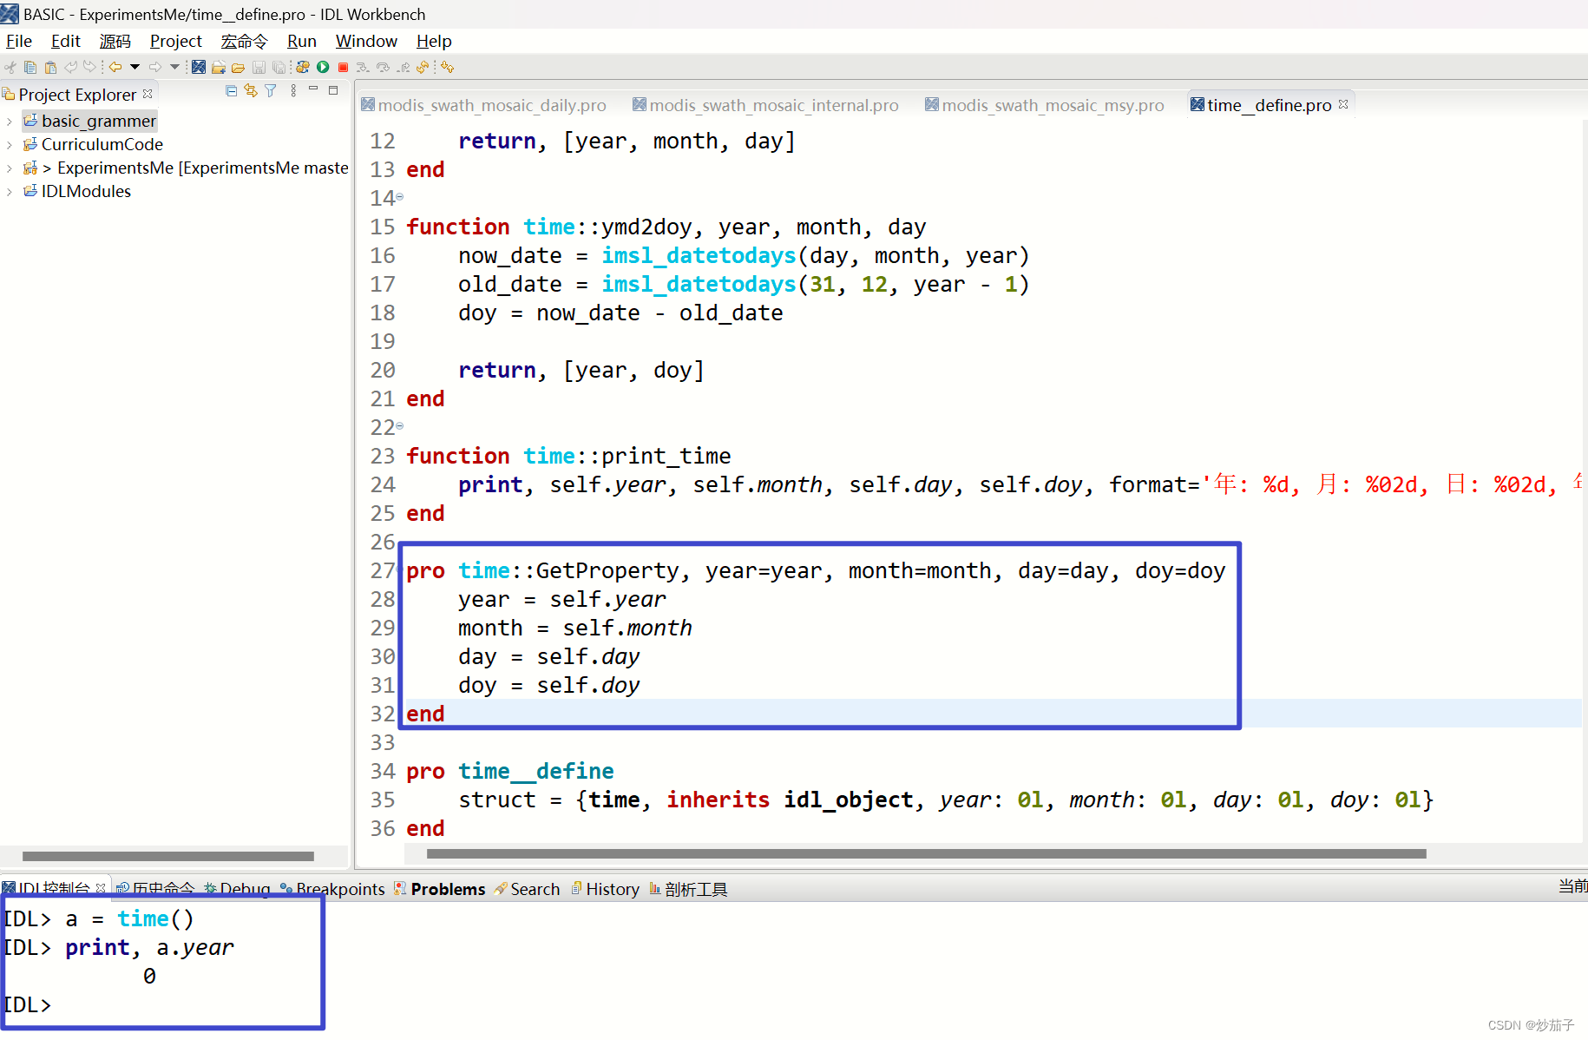Select the IDLModules project row
The height and width of the screenshot is (1040, 1588).
[x=77, y=191]
